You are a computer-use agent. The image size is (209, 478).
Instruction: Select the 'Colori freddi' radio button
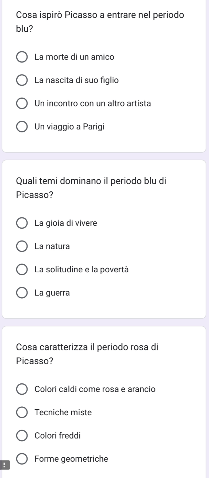pos(22,436)
